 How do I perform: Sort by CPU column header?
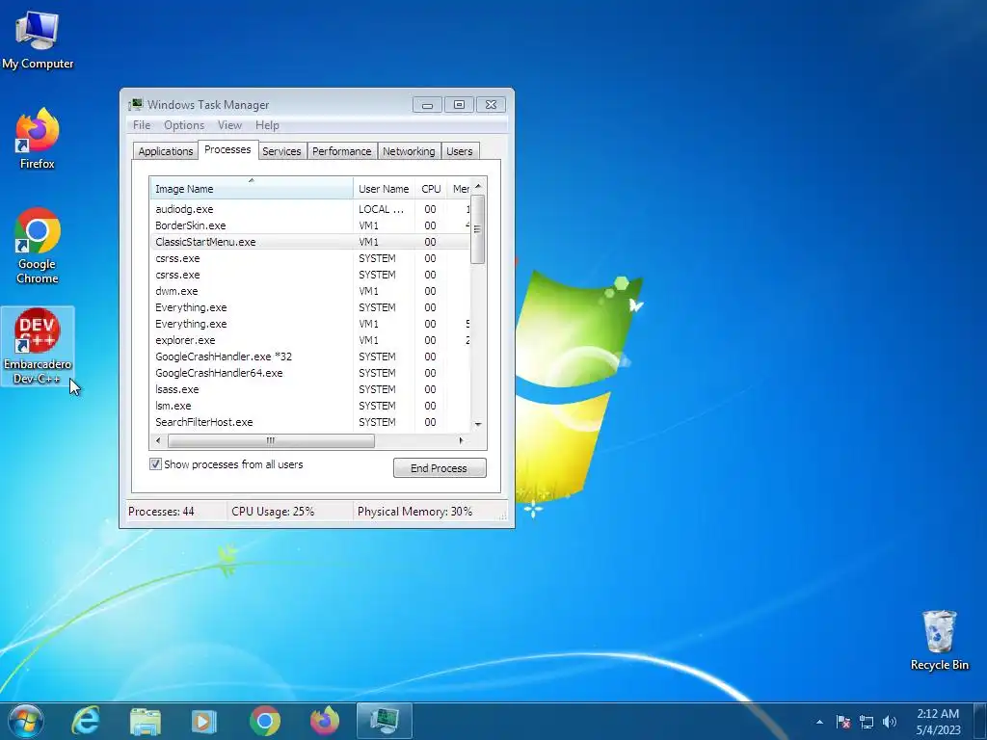click(x=431, y=188)
